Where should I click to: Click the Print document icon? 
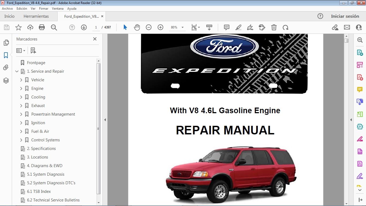point(42,27)
